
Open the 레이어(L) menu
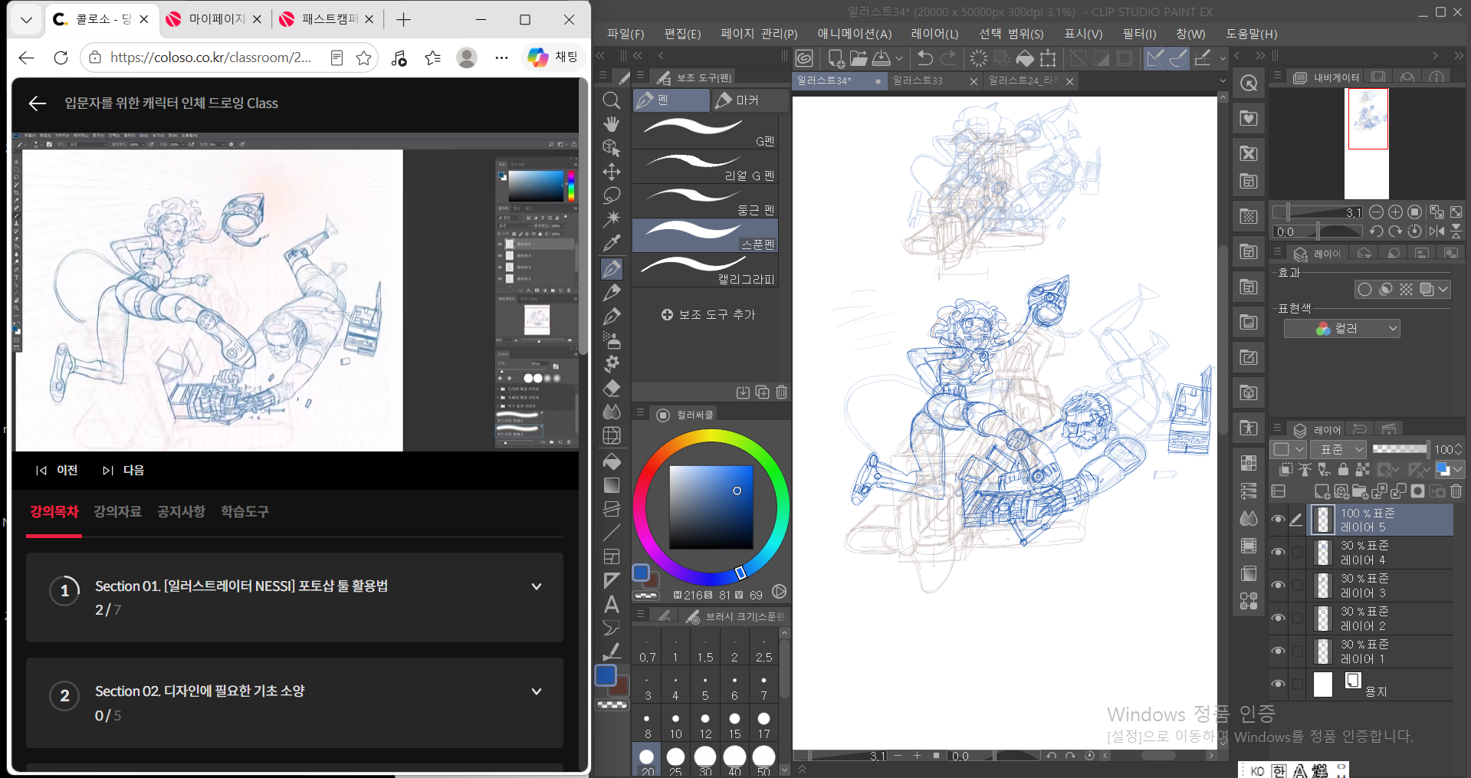pyautogui.click(x=934, y=34)
